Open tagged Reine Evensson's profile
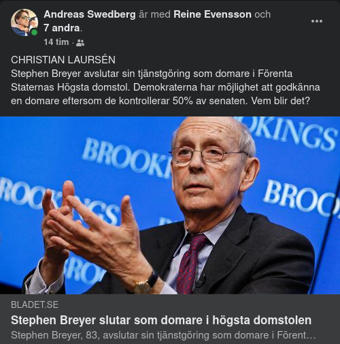340x344 pixels. (x=212, y=14)
